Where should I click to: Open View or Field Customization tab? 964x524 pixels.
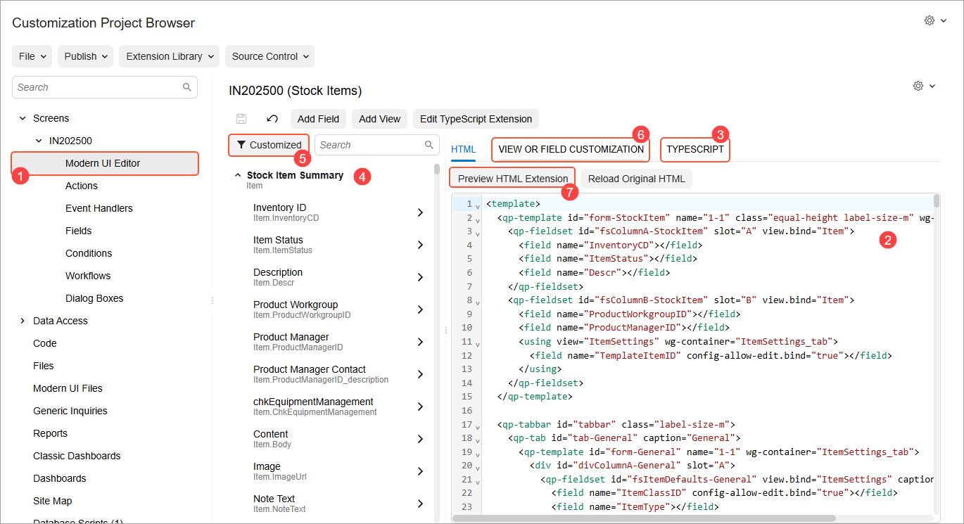[x=571, y=149]
